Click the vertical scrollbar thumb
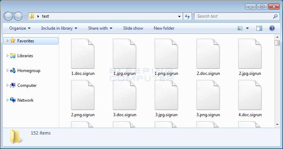The image size is (283, 149). [277, 43]
